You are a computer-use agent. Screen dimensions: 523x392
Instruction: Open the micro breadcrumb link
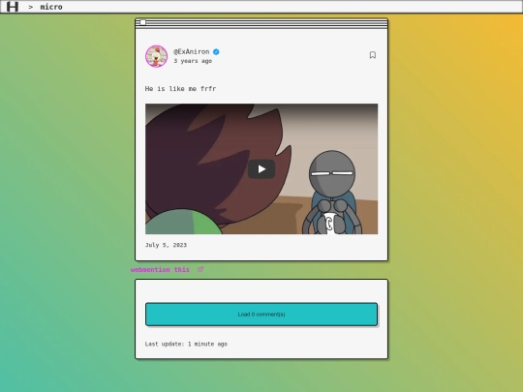tap(51, 7)
